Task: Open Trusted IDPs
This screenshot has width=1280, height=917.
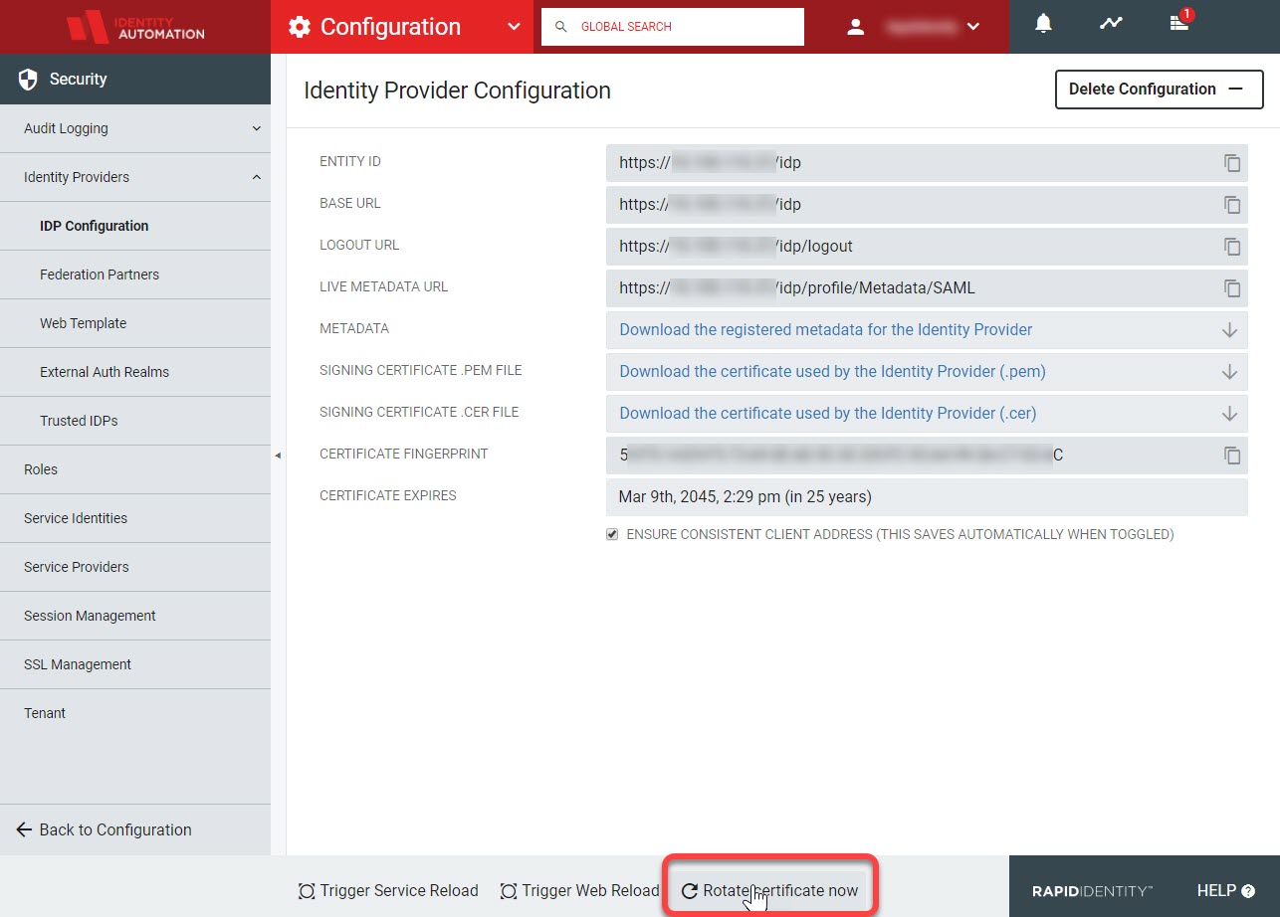Action: point(135,421)
